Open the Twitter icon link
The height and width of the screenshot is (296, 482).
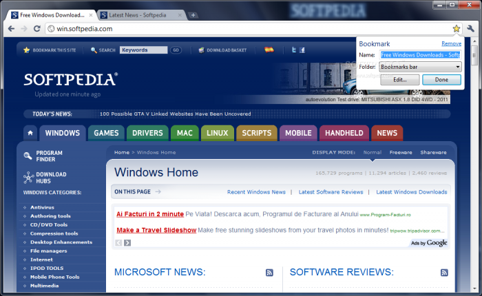click(x=294, y=50)
